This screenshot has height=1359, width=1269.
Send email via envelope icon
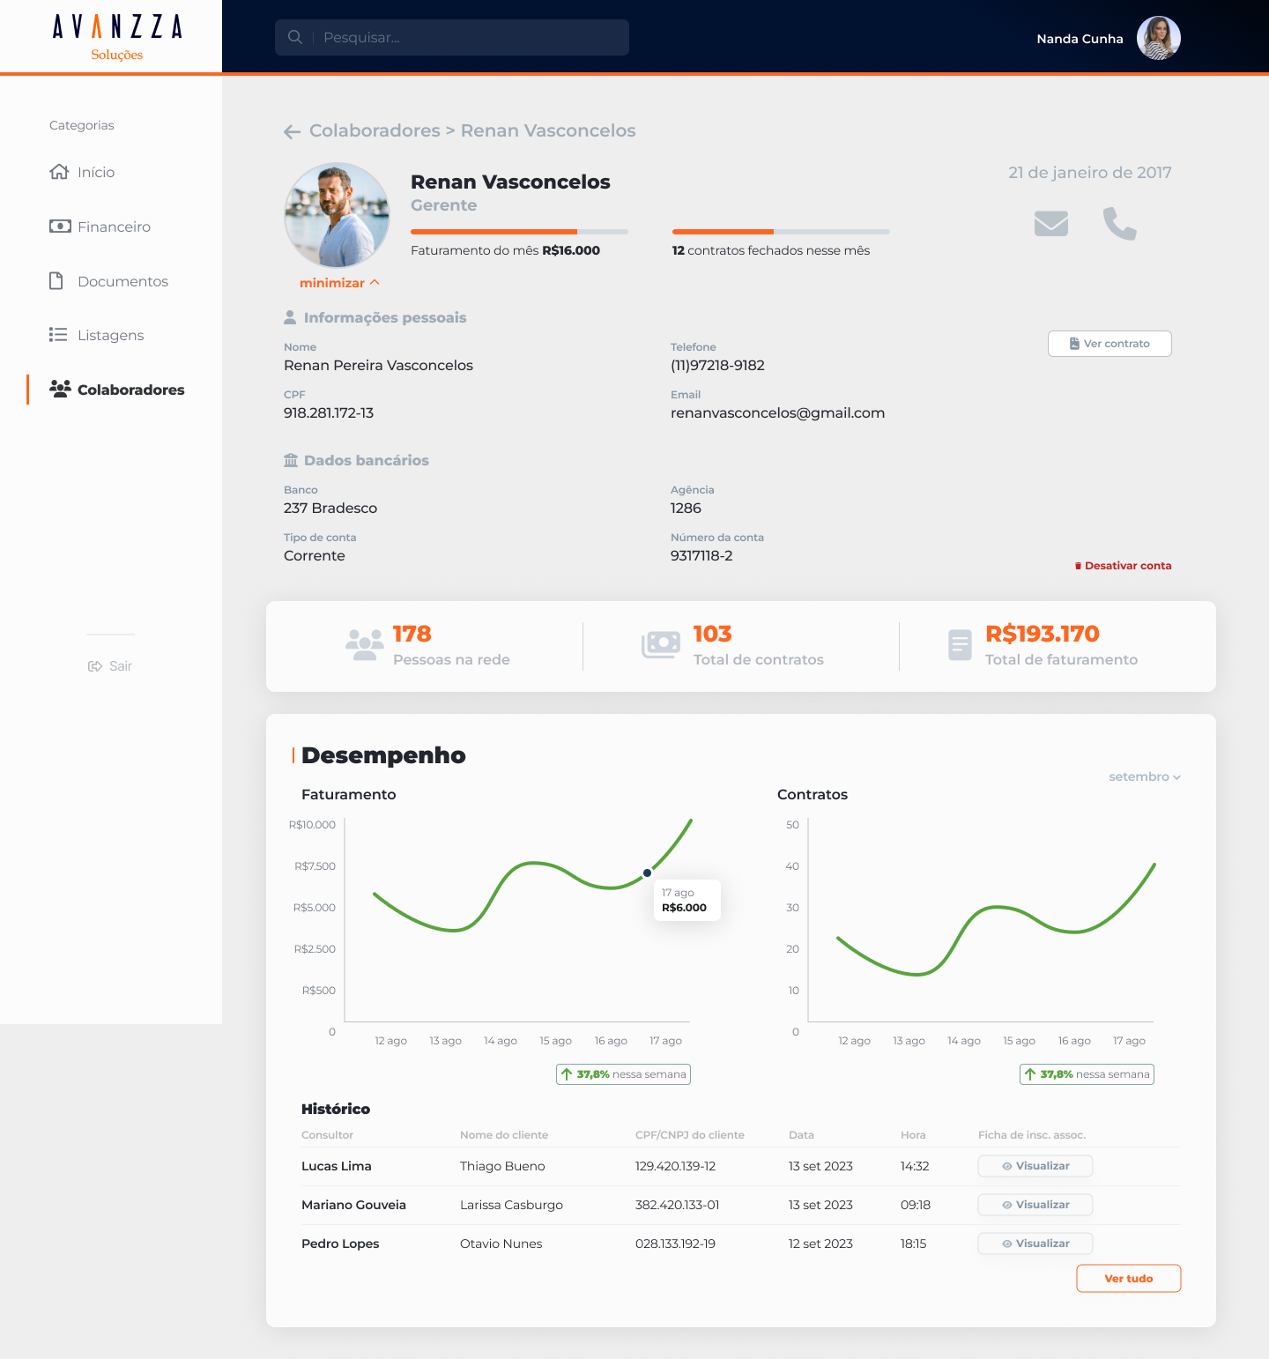point(1051,224)
